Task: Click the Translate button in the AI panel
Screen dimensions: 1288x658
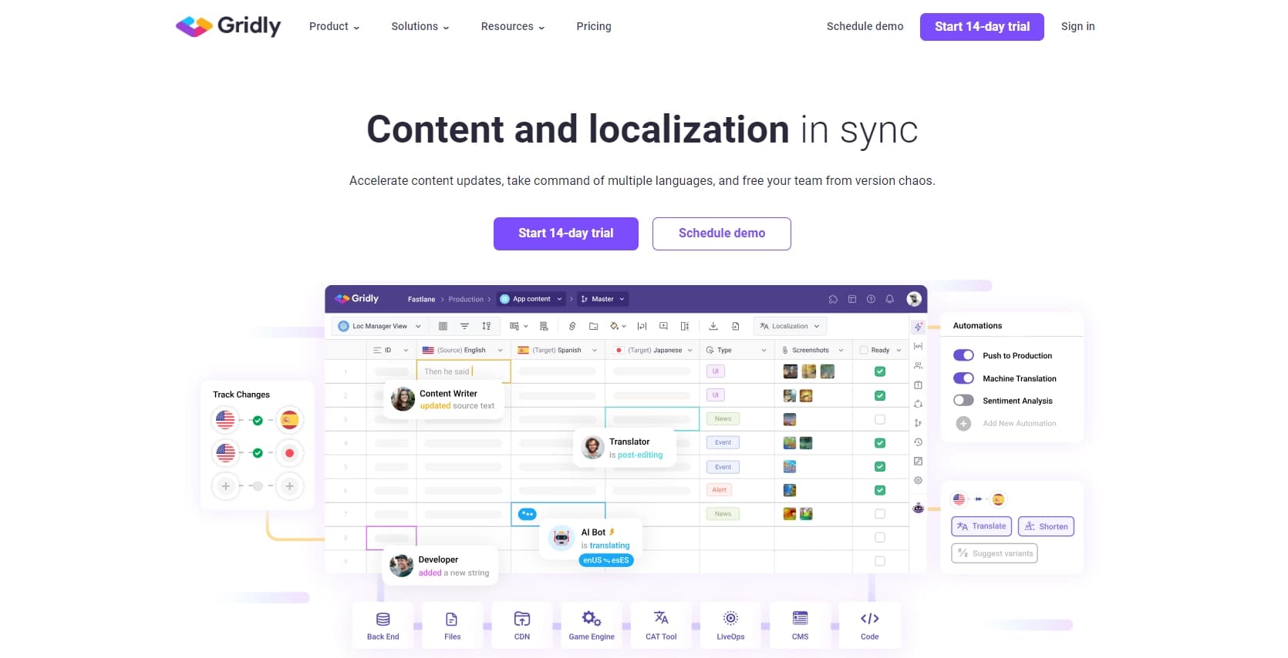Action: 982,526
